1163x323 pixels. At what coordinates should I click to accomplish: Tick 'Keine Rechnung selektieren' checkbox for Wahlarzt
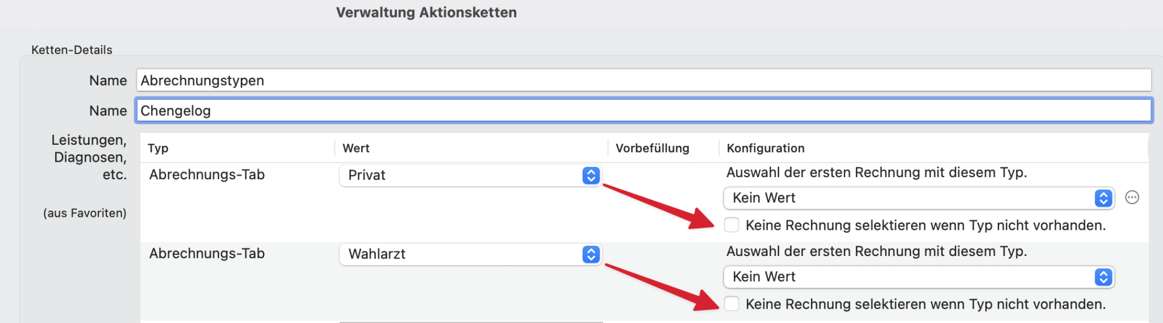[731, 304]
